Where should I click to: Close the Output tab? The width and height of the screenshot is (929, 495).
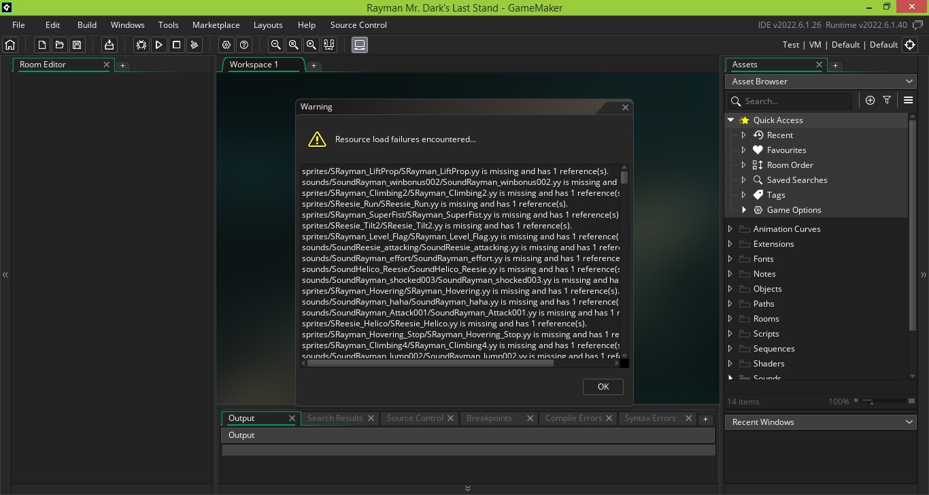click(292, 418)
